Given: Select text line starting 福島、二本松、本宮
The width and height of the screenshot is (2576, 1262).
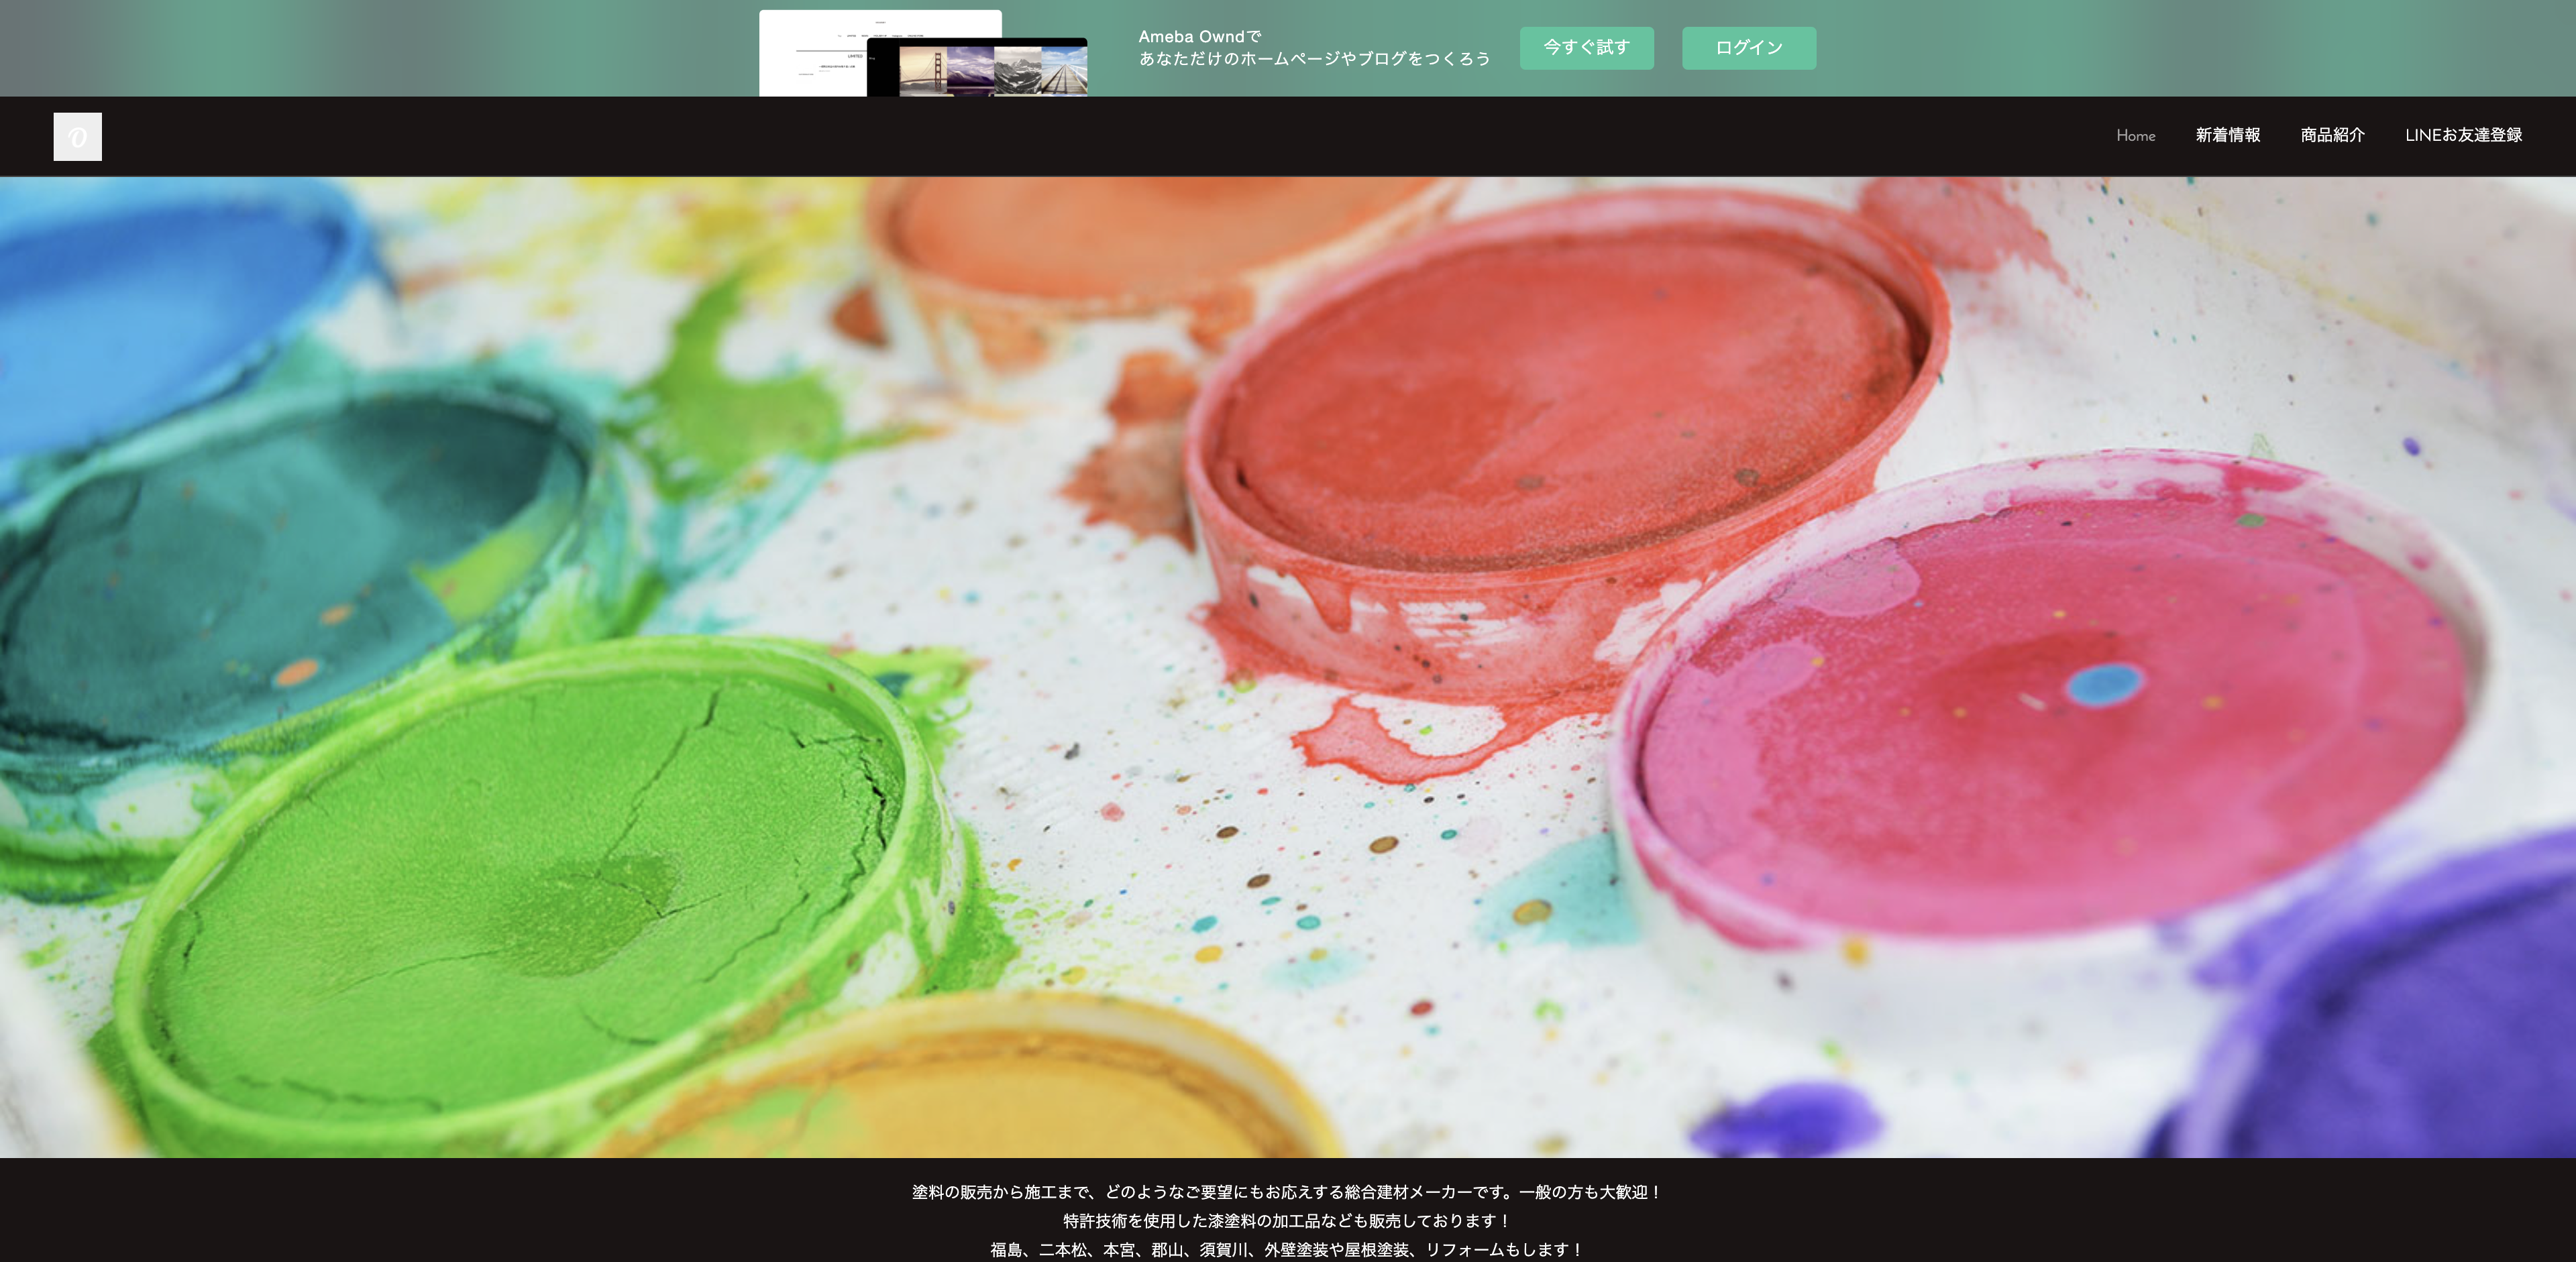Looking at the screenshot, I should pos(1287,1250).
